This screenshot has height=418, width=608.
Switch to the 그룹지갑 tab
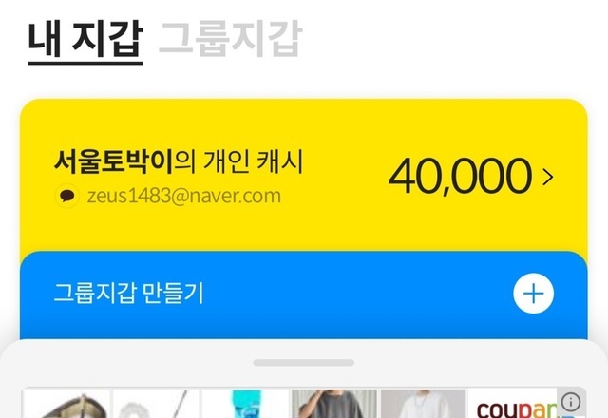coord(230,39)
